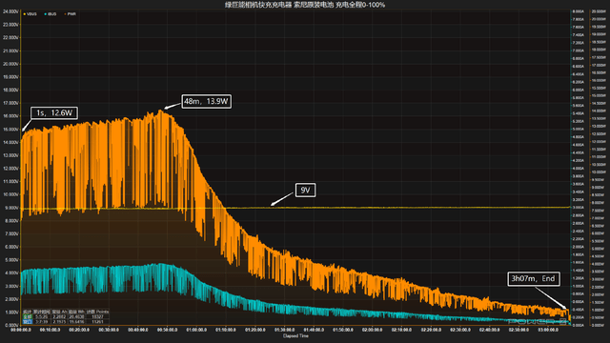This screenshot has height=343, width=610.
Task: Select the green row label in statistics table
Action: pos(28,316)
